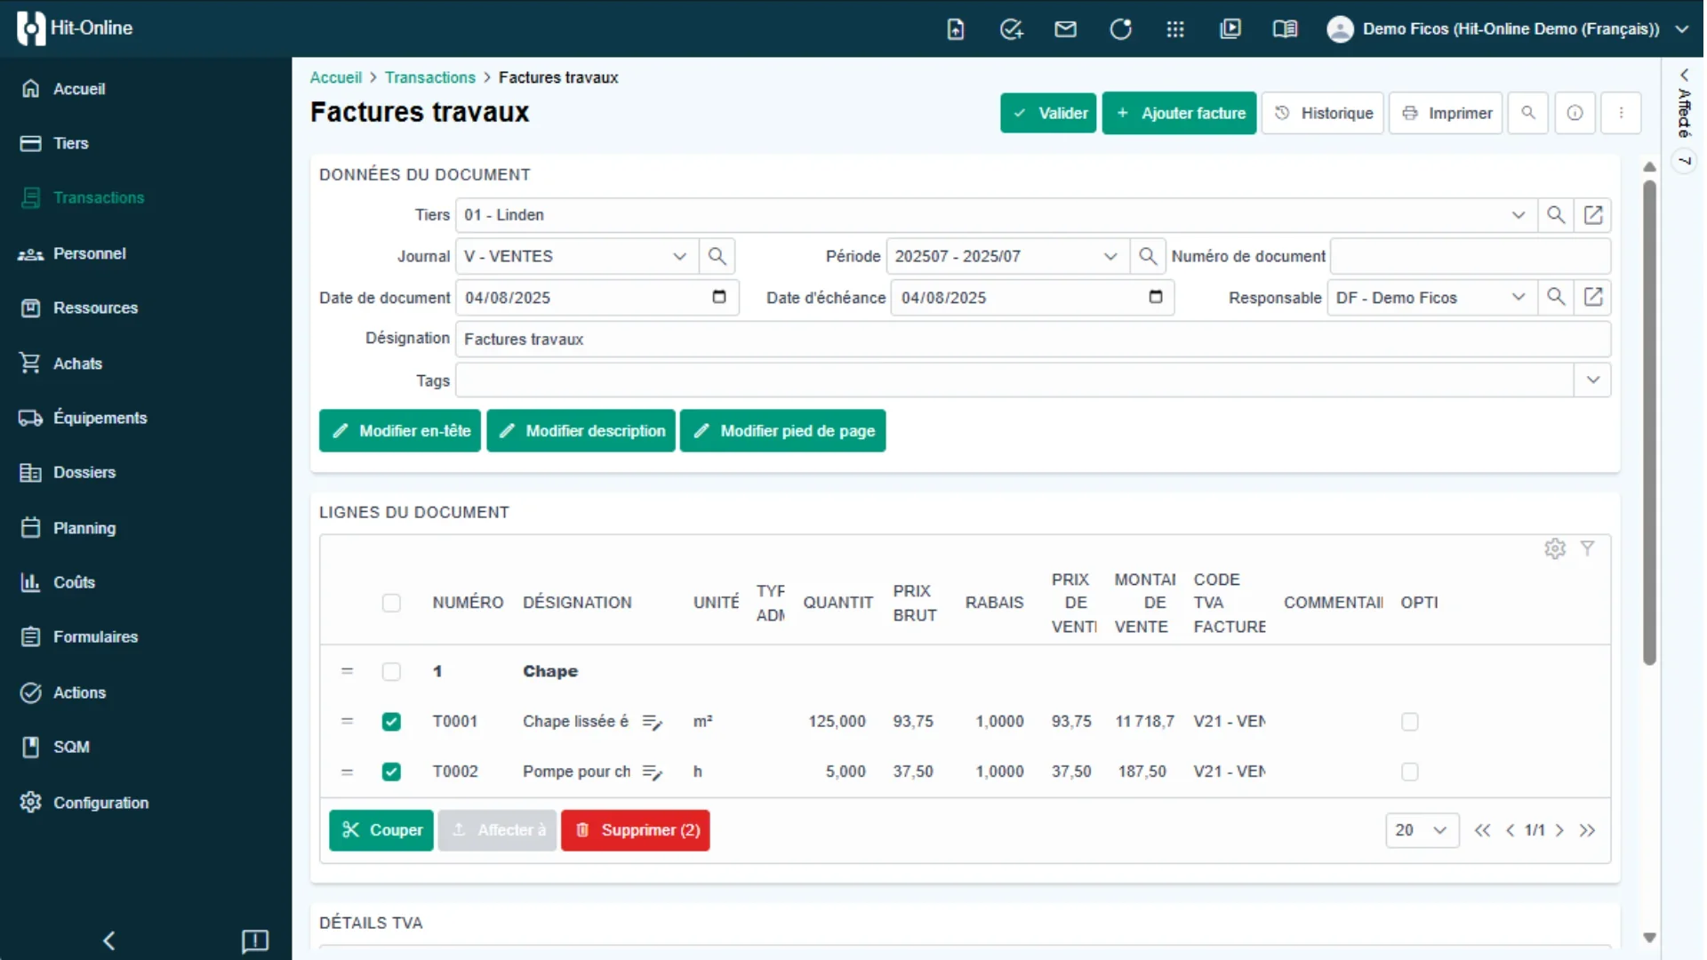Tick the select-all checkbox in table header
The image size is (1707, 960).
[x=391, y=604]
